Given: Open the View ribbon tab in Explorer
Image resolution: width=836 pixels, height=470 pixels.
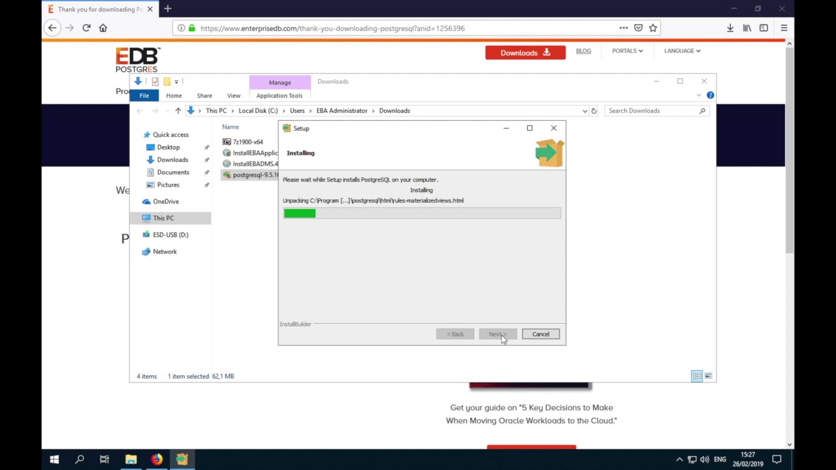Looking at the screenshot, I should coord(233,96).
